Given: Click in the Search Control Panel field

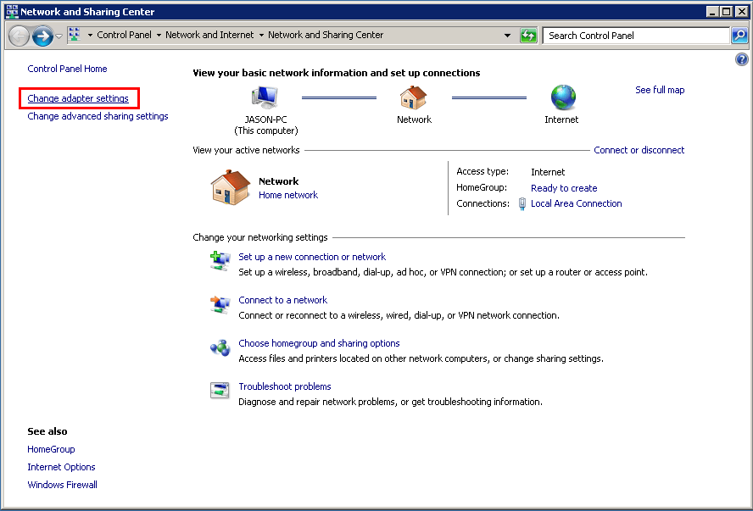Looking at the screenshot, I should coord(636,36).
